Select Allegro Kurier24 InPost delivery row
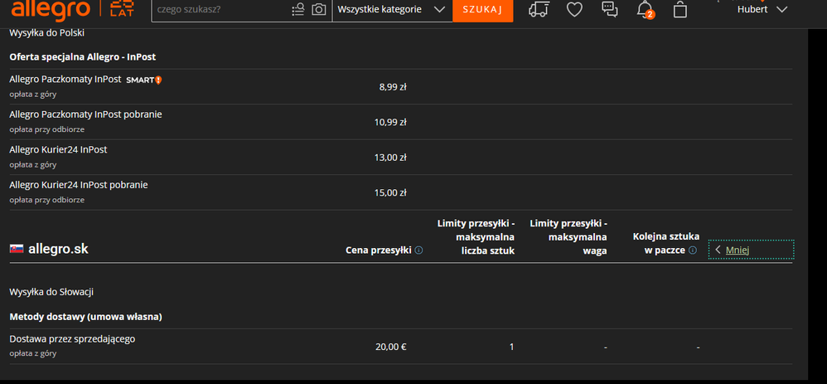Screen dimensions: 827x384 [58, 150]
